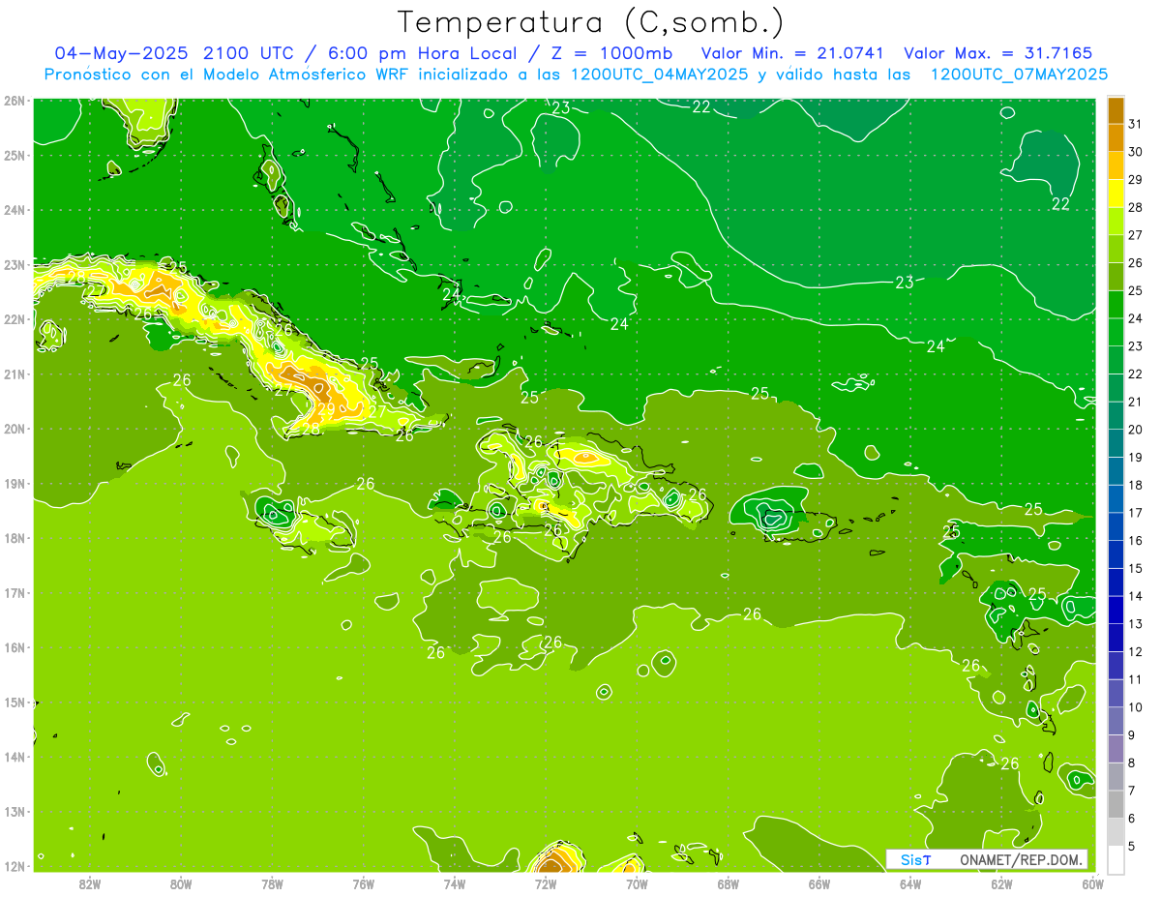Click the "20" value on the color legend
This screenshot has width=1161, height=897.
click(1136, 430)
